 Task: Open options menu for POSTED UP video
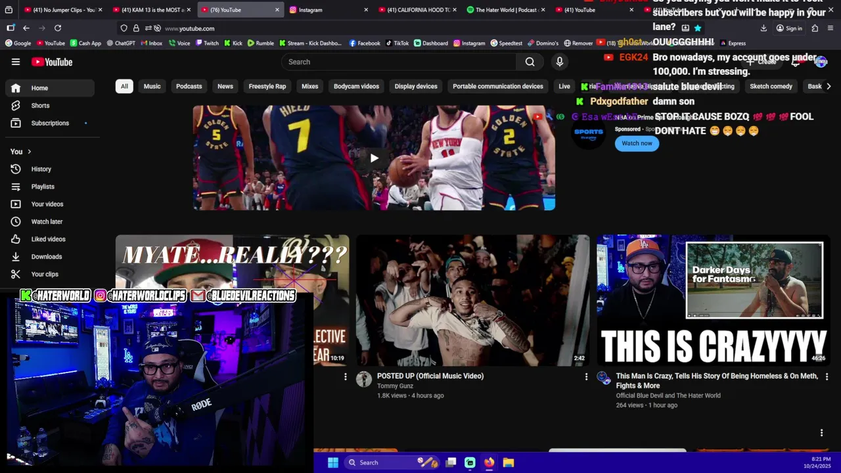[x=586, y=376]
